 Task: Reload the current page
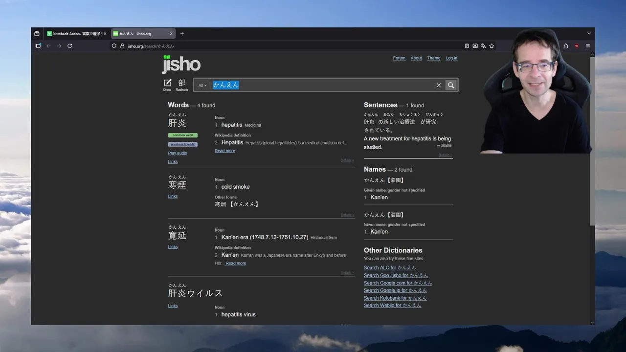tap(70, 46)
